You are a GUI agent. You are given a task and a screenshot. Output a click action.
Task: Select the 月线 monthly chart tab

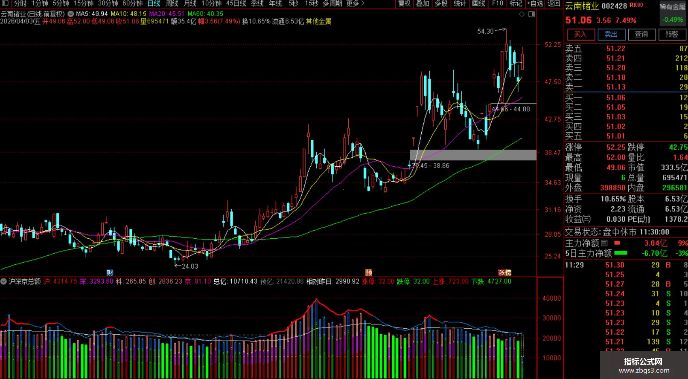190,3
